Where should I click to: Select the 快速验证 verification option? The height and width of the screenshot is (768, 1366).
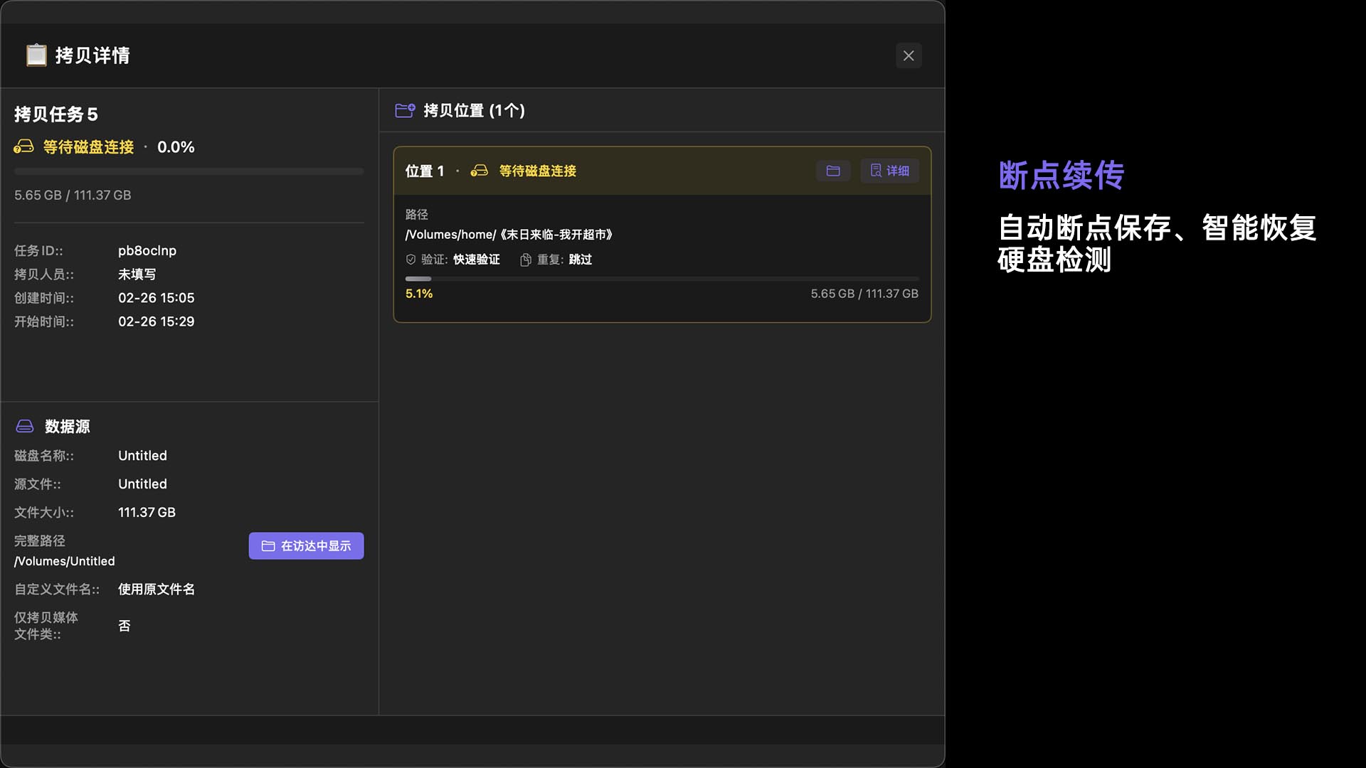pos(477,260)
